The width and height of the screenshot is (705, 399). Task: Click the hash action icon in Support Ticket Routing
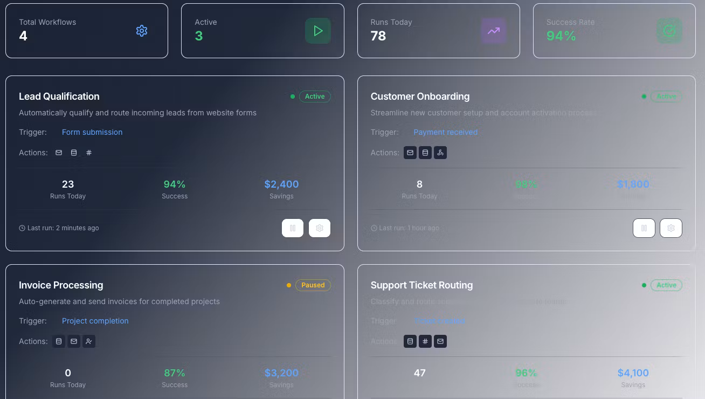point(425,341)
